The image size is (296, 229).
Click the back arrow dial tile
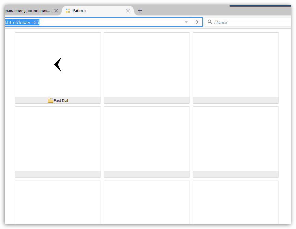click(x=57, y=64)
